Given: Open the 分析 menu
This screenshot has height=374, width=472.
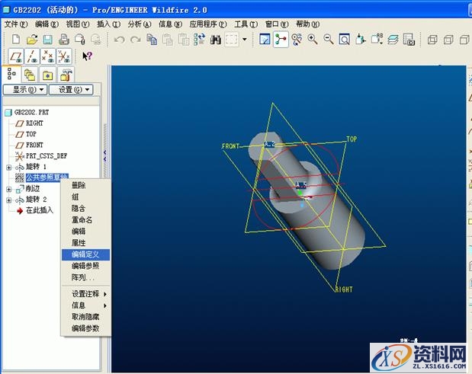Looking at the screenshot, I should tap(140, 24).
